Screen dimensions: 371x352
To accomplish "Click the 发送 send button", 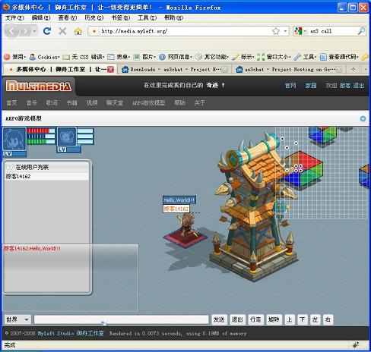I will (219, 319).
